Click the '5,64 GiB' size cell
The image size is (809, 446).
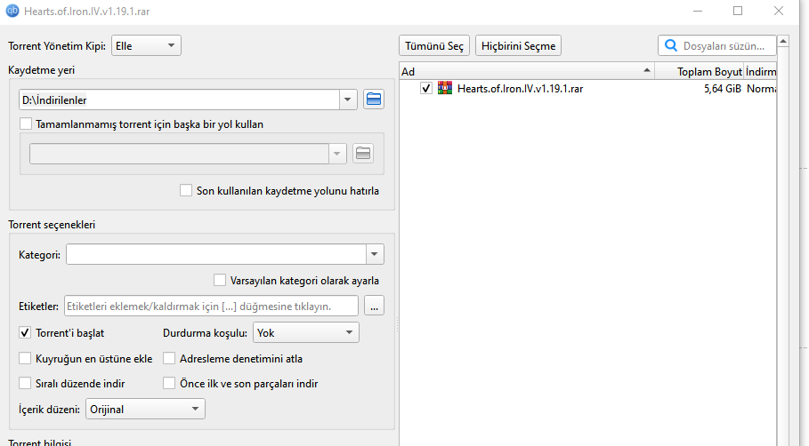723,89
